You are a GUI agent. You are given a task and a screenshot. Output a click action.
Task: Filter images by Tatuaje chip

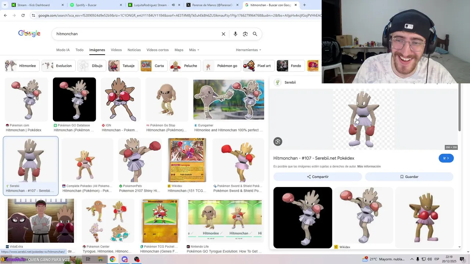[123, 66]
